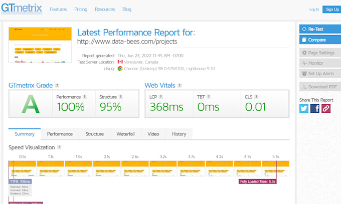
Task: Click the TTFB 105ms marker
Action: coord(20,181)
